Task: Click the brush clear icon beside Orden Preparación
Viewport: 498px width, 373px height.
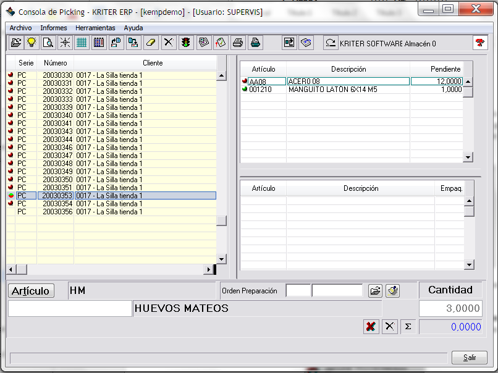Action: coord(392,291)
